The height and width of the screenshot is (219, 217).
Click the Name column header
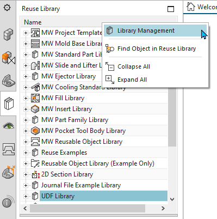tap(33, 22)
